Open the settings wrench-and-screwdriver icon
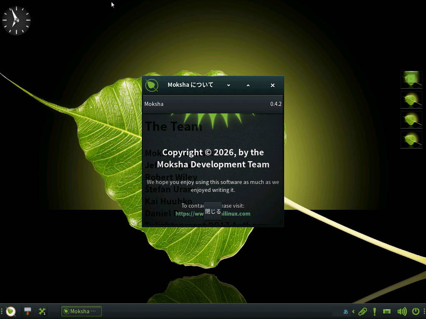This screenshot has width=426, height=319. [x=42, y=311]
